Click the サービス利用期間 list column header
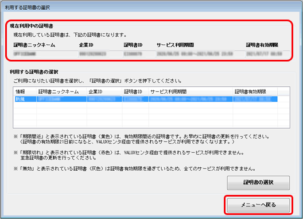303x219 pixels. (191, 91)
